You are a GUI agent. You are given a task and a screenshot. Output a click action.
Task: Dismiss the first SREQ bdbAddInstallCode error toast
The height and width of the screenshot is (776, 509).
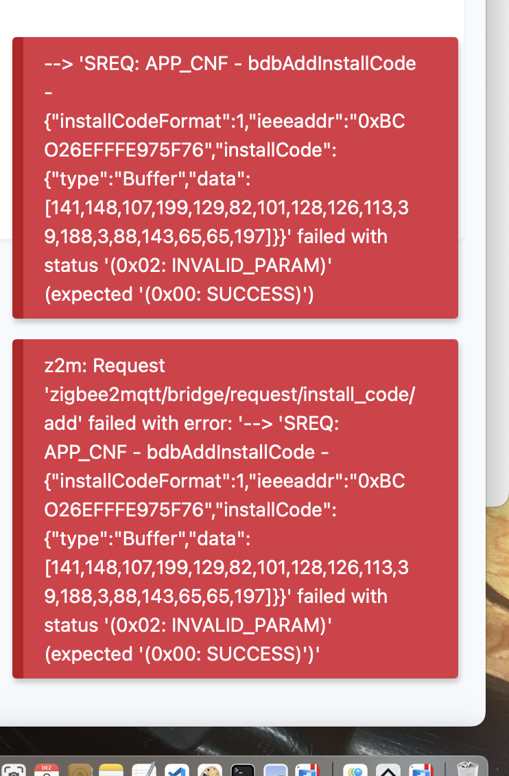coord(235,178)
